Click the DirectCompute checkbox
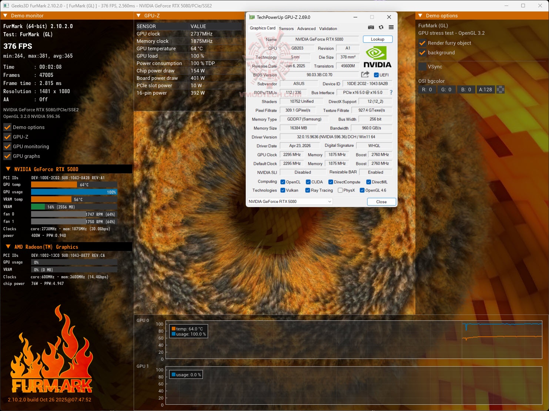Image resolution: width=549 pixels, height=411 pixels. (331, 182)
